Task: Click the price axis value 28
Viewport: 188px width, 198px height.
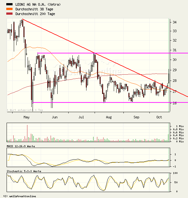Action: 175,81
